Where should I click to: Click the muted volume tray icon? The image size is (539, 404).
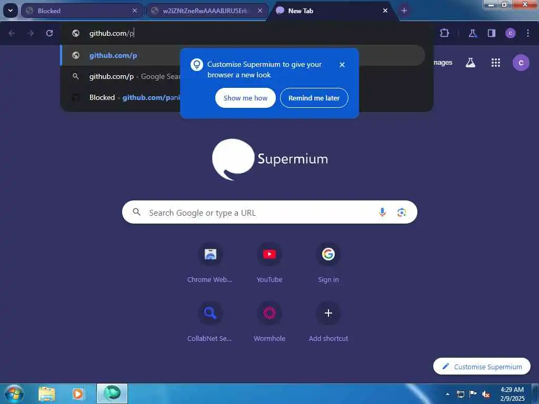coord(486,394)
